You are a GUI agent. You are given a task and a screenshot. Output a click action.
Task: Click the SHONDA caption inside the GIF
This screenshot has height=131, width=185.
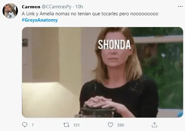[114, 45]
